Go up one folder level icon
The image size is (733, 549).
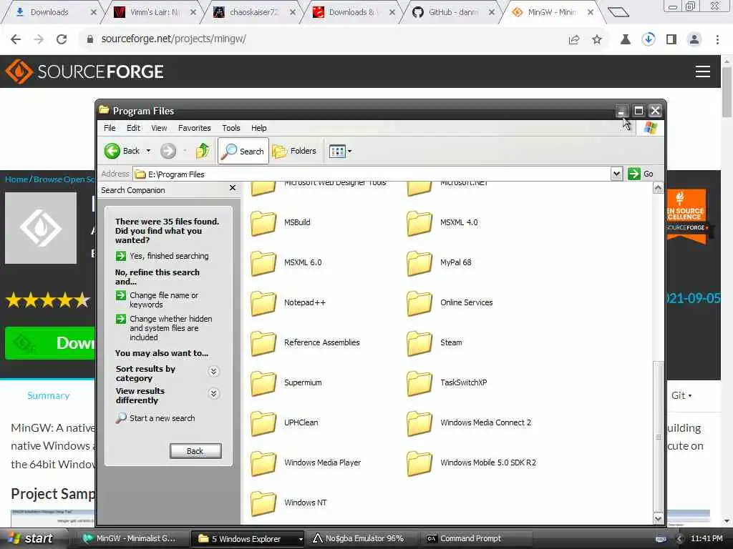coord(203,151)
